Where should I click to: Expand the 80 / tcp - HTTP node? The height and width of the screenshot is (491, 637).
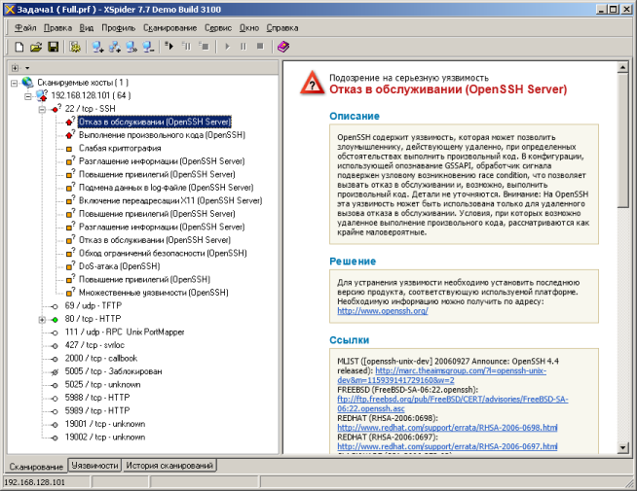coord(42,320)
